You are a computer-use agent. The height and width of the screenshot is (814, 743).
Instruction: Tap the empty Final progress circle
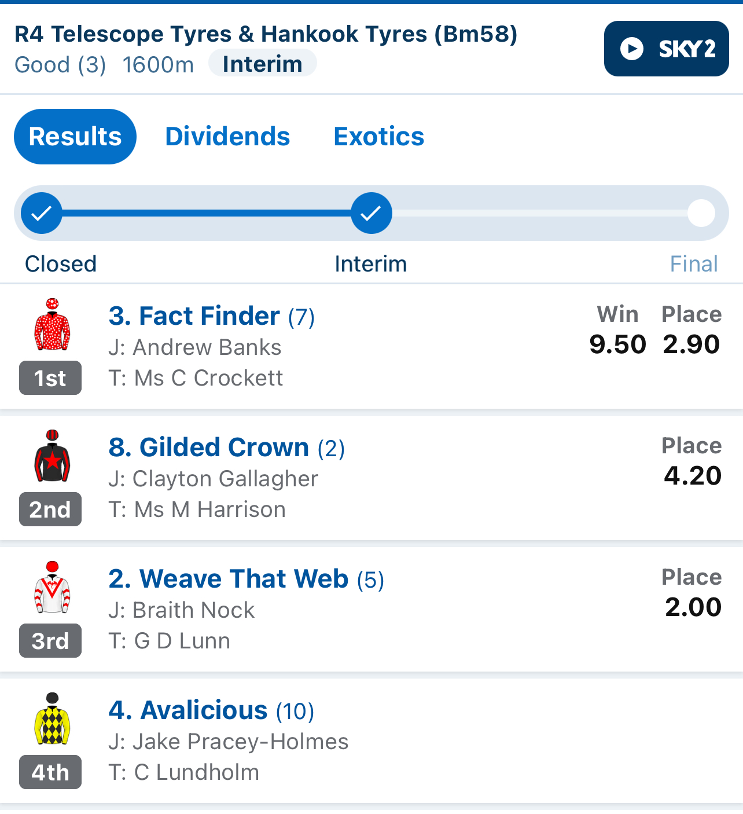coord(701,213)
